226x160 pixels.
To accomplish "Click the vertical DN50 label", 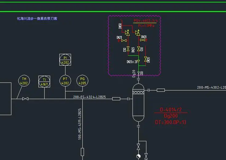I will pyautogui.click(x=120, y=26).
